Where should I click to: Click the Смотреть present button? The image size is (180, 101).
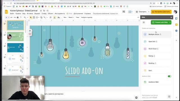point(141,12)
